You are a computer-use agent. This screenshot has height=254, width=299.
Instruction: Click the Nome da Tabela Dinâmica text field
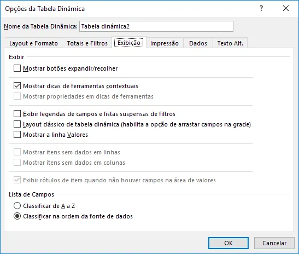pos(156,26)
